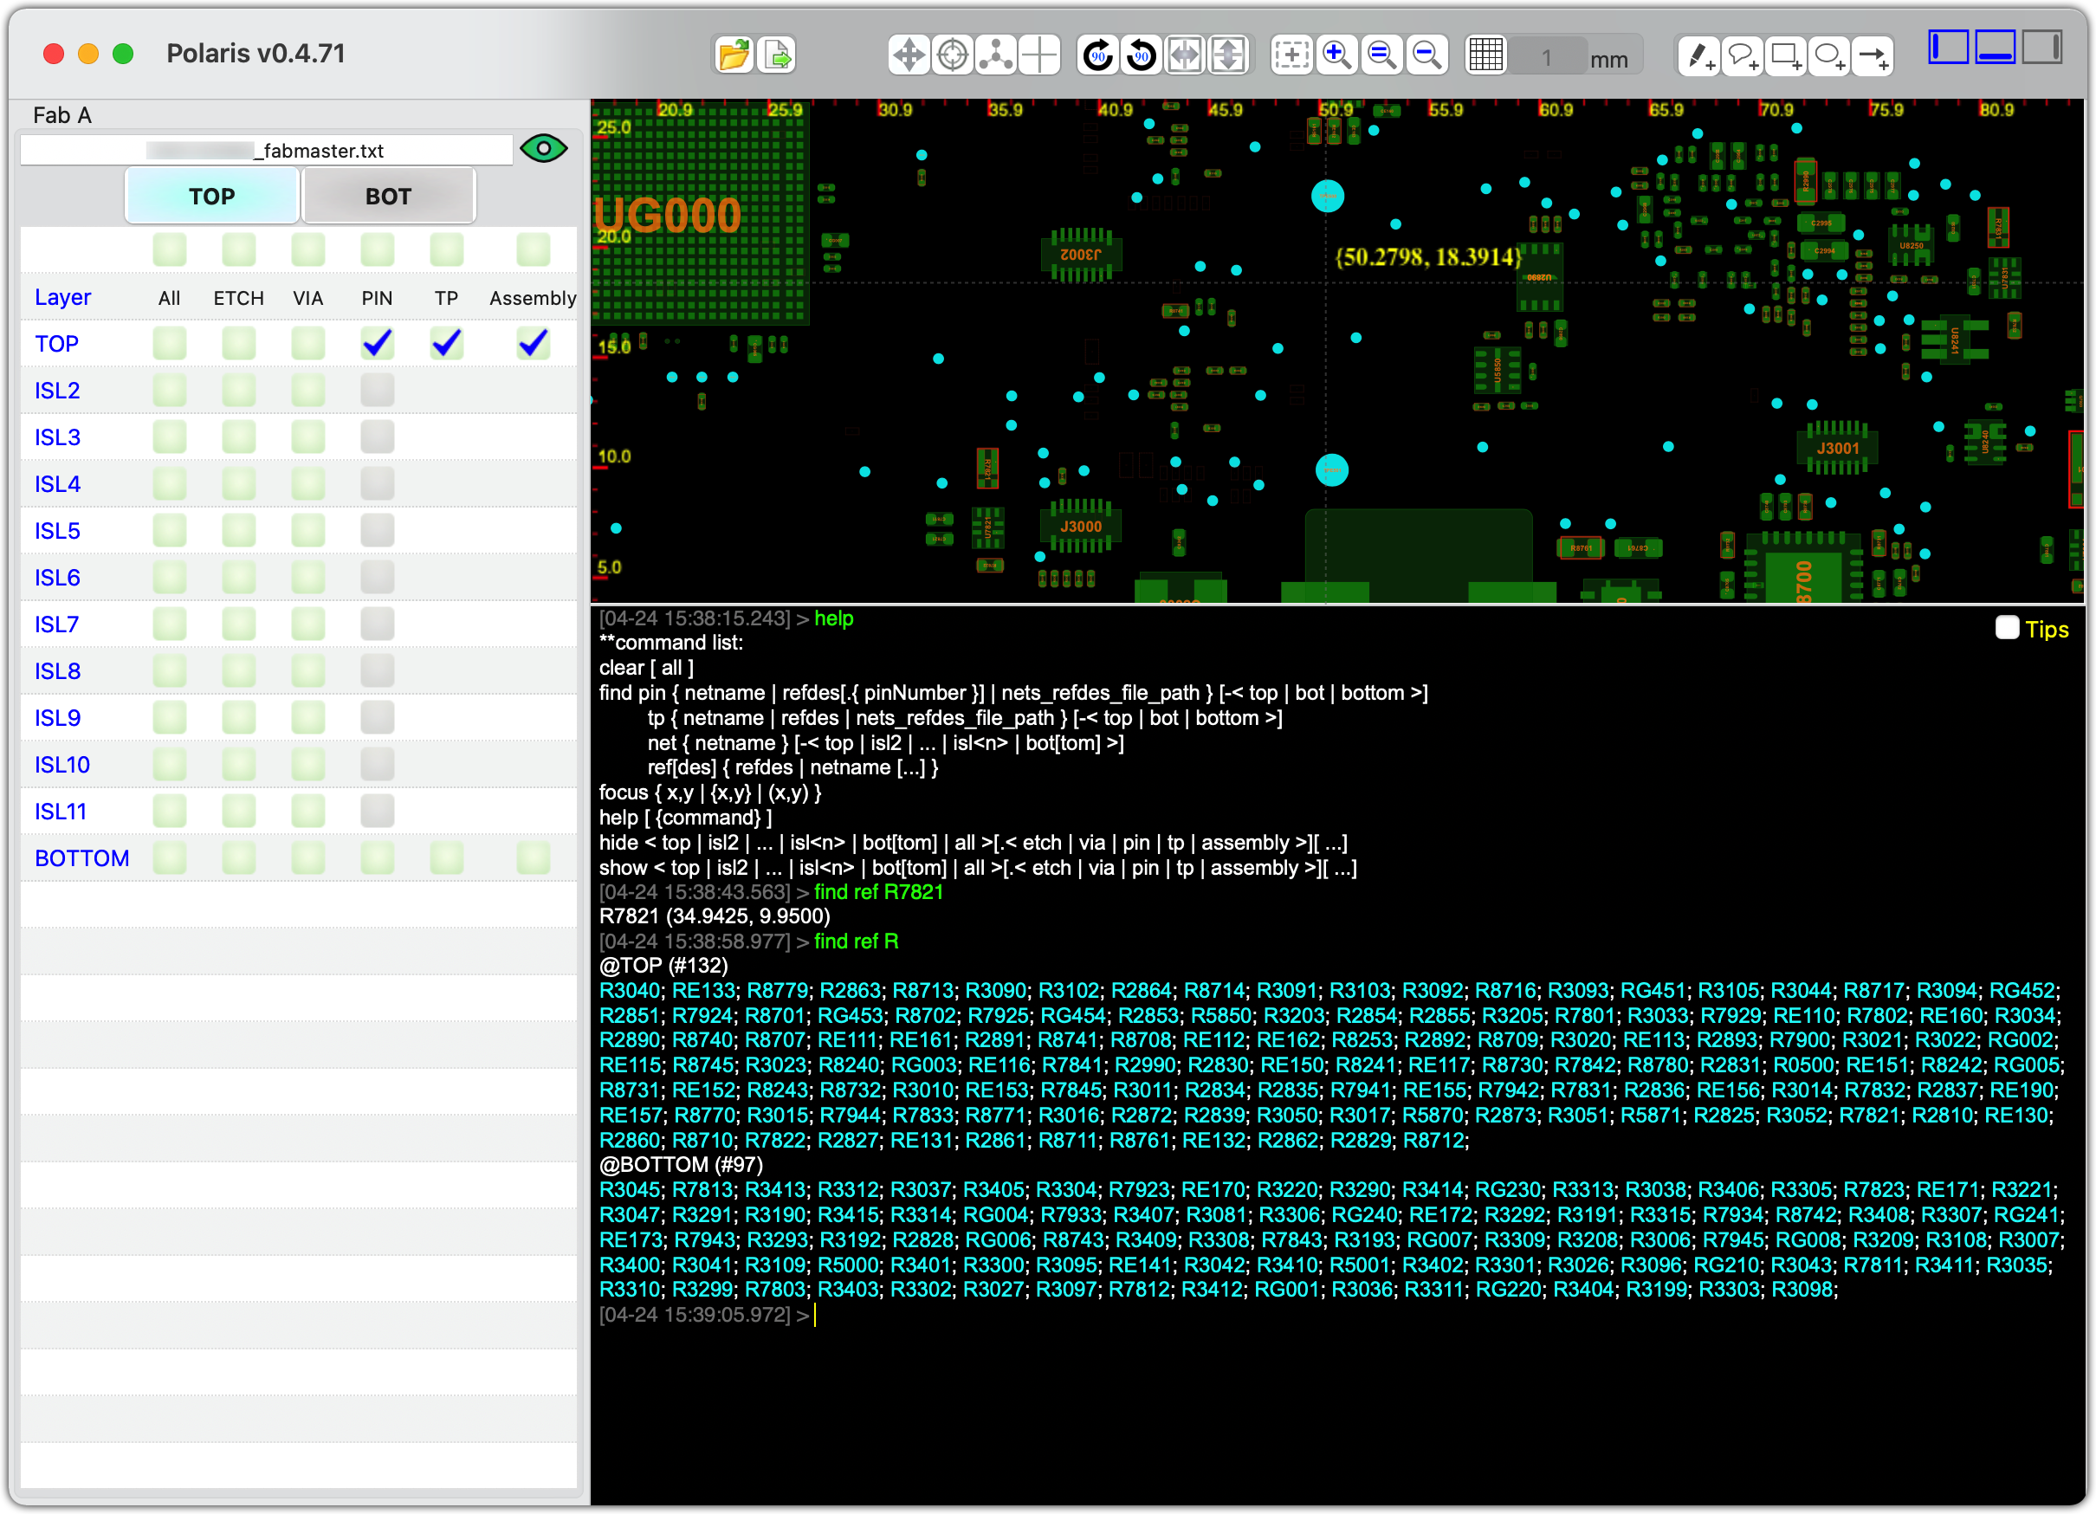
Task: Click the export document icon
Action: [777, 55]
